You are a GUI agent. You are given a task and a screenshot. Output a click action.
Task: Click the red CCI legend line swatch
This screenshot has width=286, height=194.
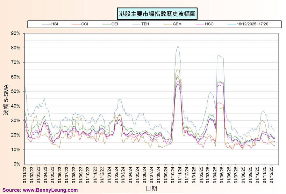pos(76,24)
